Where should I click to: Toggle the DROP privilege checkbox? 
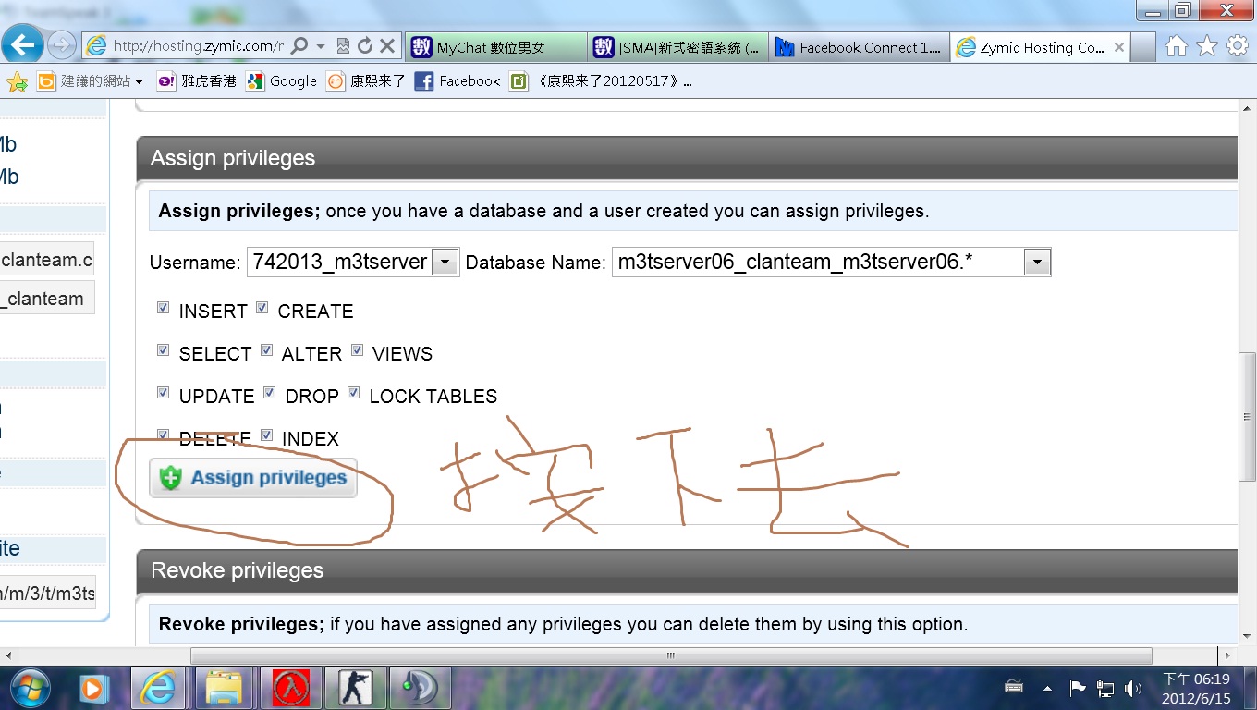pos(270,393)
